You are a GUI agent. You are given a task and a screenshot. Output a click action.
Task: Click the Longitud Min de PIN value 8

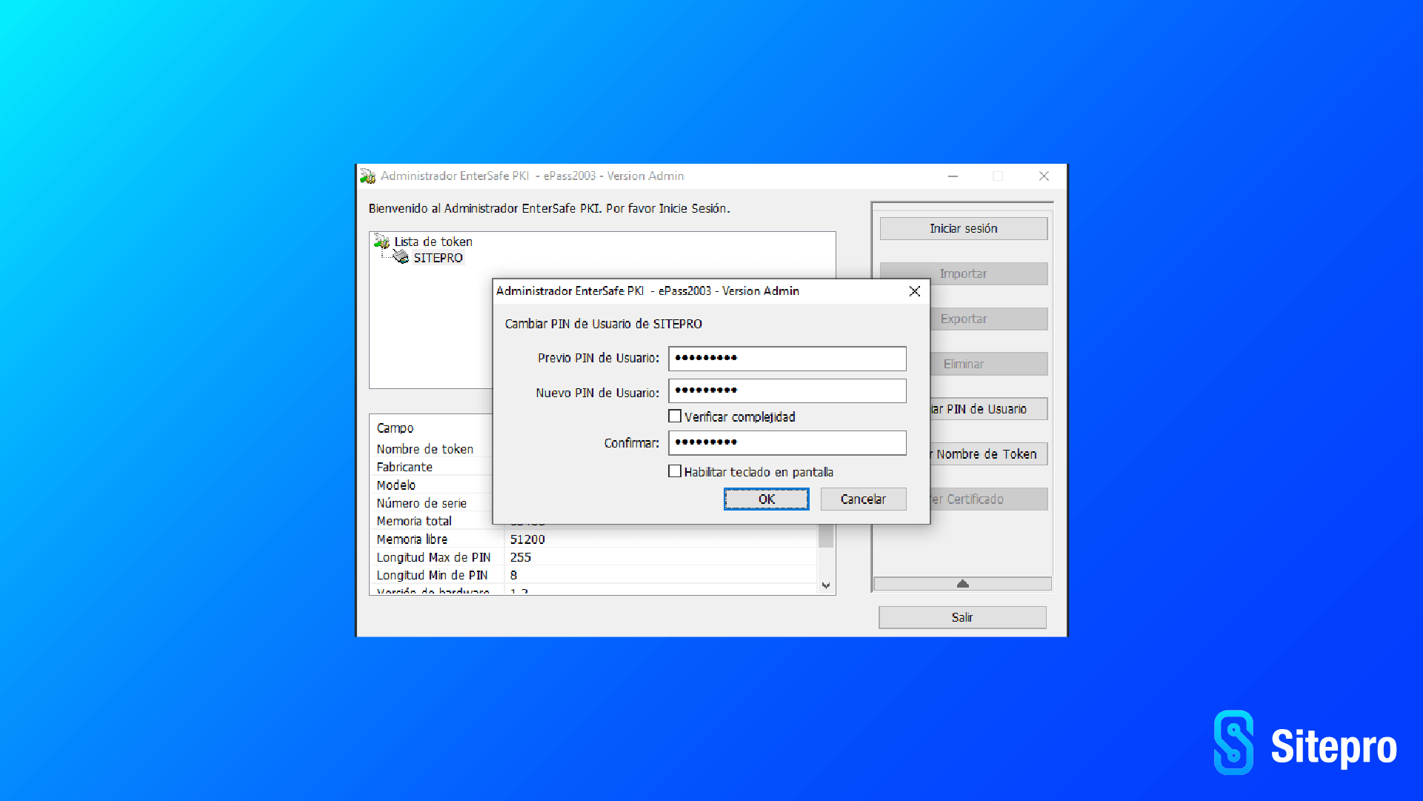(513, 575)
